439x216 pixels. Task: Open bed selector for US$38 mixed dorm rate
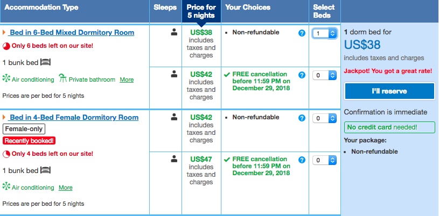pyautogui.click(x=325, y=33)
